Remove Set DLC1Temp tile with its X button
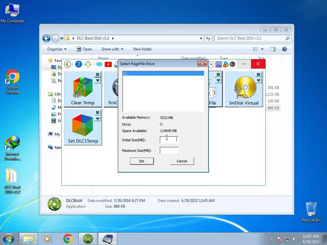 point(97,113)
